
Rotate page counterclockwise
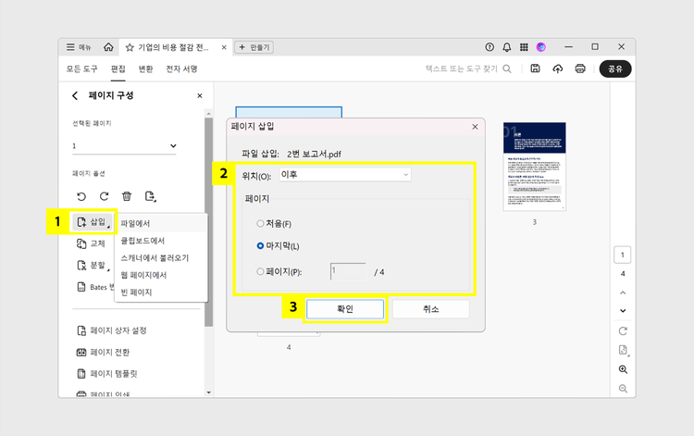81,196
